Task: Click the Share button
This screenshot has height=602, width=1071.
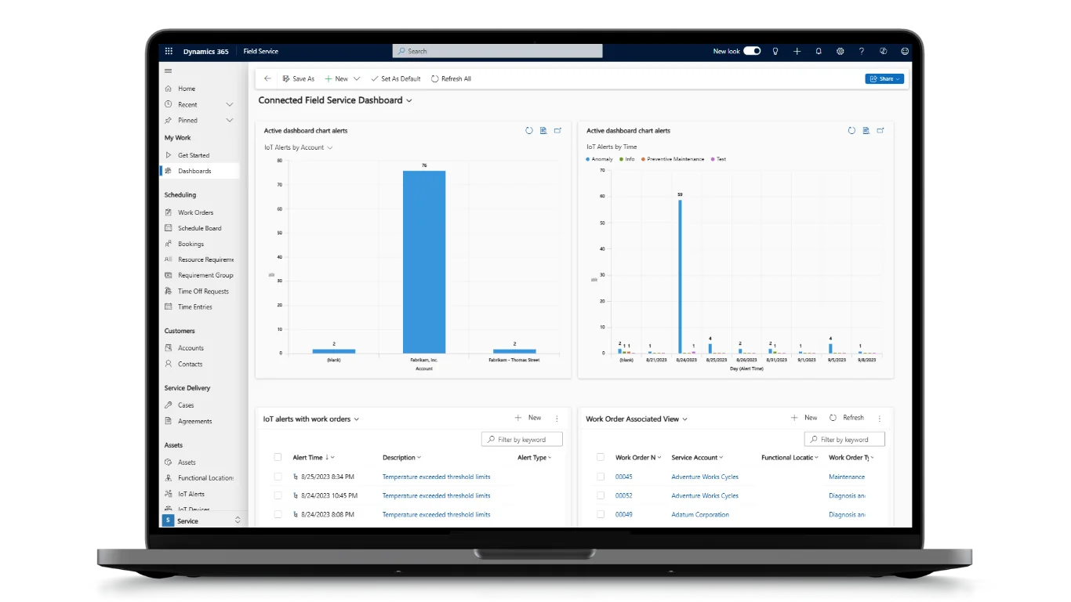Action: click(884, 78)
